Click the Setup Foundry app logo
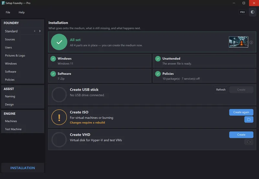The width and height of the screenshot is (259, 179). click(x=3, y=3)
